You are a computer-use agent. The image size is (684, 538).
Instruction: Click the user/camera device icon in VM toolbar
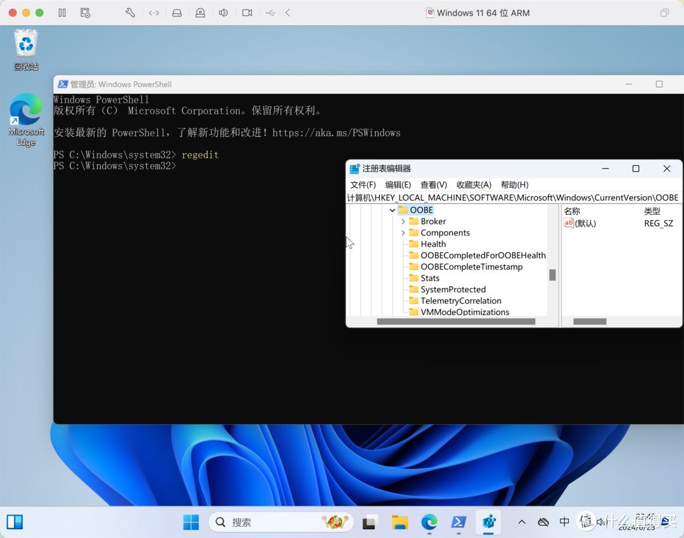point(200,13)
